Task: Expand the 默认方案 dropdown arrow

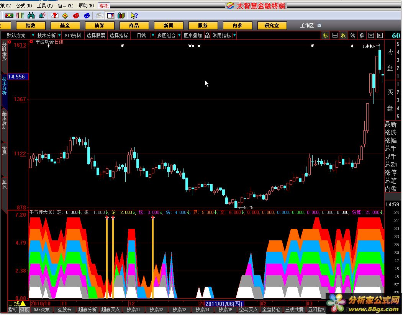Action: point(33,35)
